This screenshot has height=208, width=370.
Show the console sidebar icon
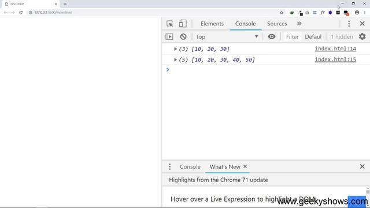(169, 36)
